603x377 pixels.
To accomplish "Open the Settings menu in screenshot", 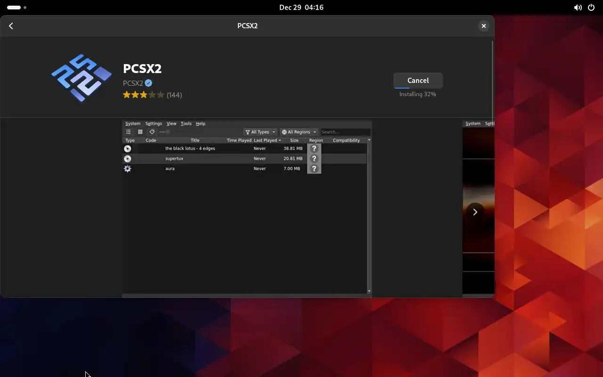I will 154,123.
